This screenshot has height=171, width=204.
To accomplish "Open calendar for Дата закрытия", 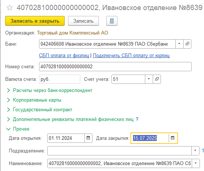I will [x=172, y=138].
